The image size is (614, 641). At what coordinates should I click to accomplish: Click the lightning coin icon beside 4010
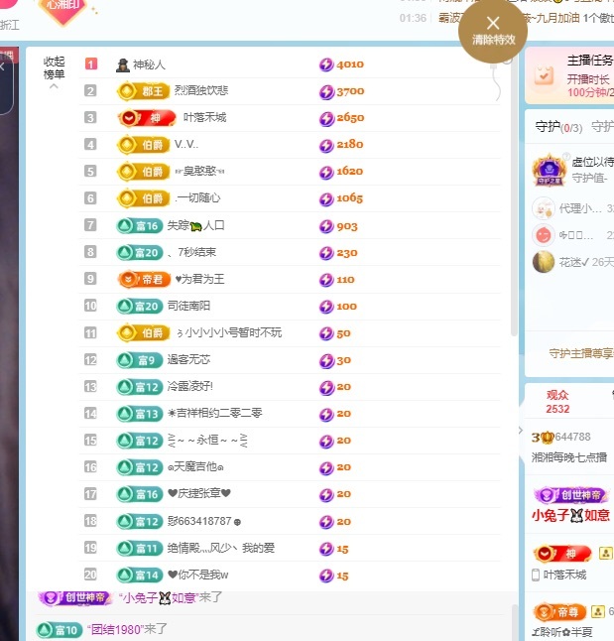click(x=326, y=64)
